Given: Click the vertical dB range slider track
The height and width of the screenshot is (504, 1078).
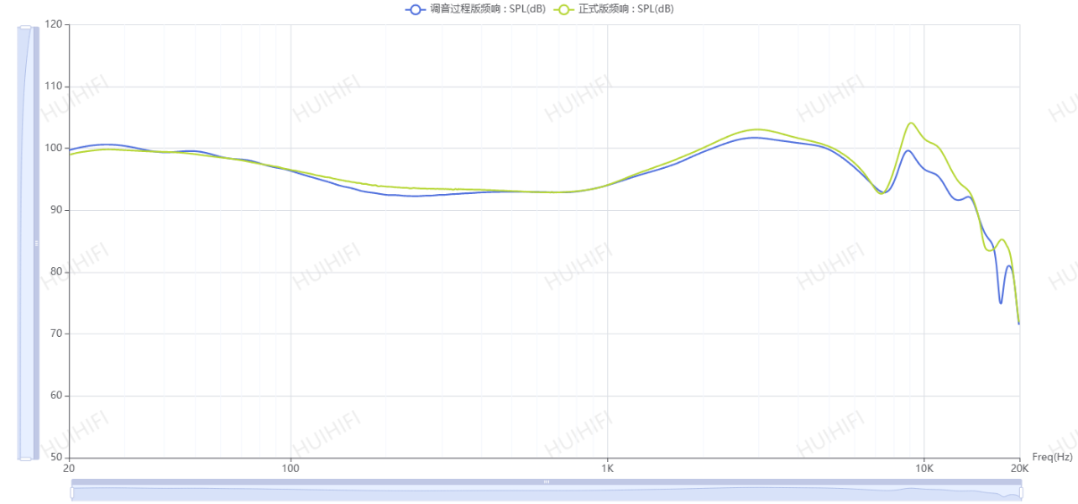Looking at the screenshot, I should [x=28, y=243].
